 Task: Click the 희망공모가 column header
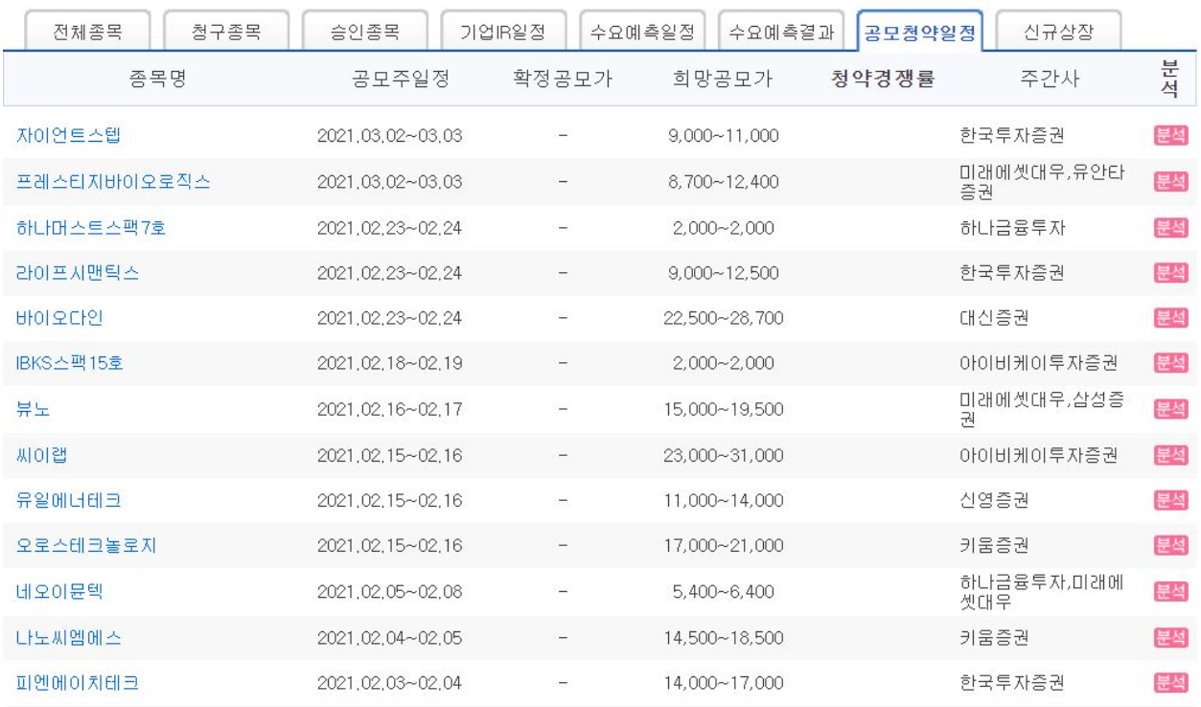pyautogui.click(x=724, y=79)
